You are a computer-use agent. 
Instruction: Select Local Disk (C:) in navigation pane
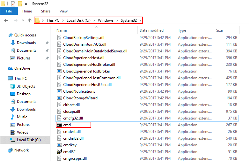click(x=26, y=140)
